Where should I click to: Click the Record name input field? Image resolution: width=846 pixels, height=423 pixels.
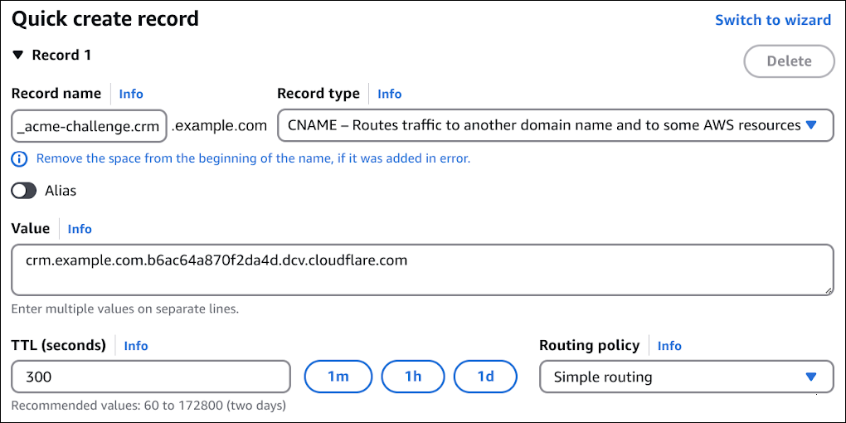click(90, 125)
